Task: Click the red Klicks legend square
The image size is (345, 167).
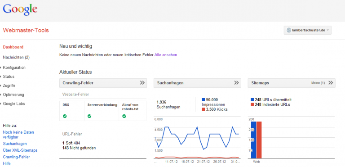Action: (203, 109)
